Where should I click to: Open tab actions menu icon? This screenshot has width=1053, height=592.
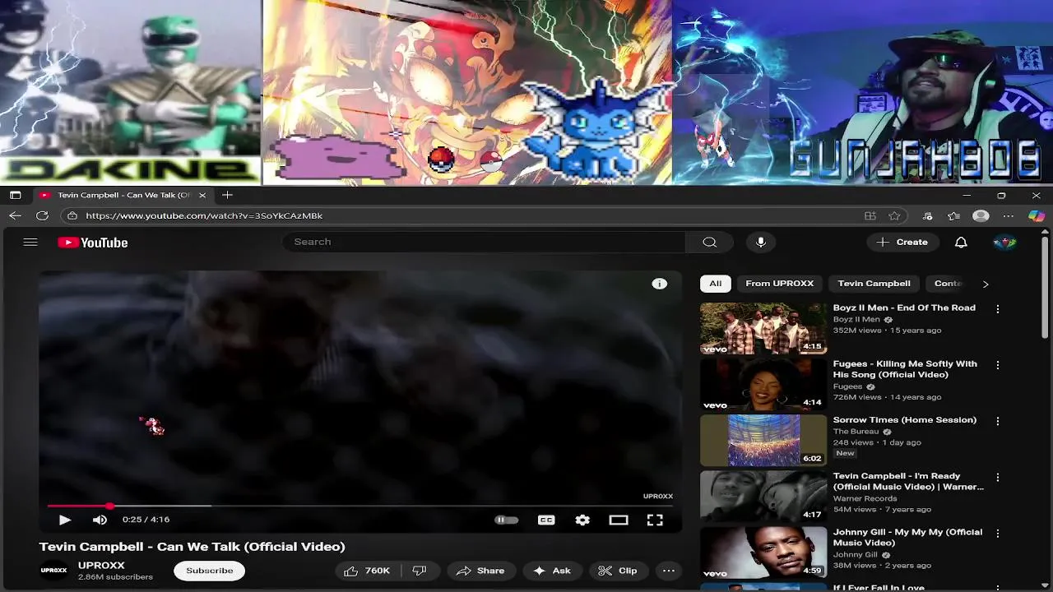click(16, 195)
